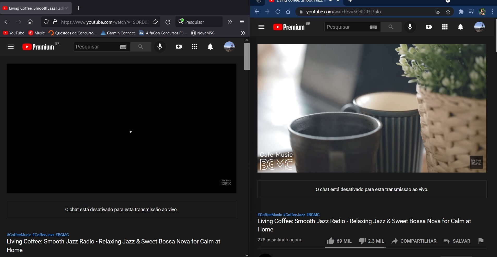Click the black video player in Firefox
Image resolution: width=497 pixels, height=257 pixels.
pyautogui.click(x=121, y=128)
